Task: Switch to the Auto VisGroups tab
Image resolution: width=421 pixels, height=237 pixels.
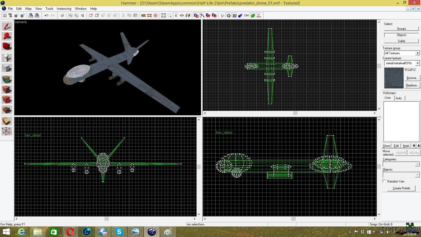Action: pyautogui.click(x=399, y=98)
